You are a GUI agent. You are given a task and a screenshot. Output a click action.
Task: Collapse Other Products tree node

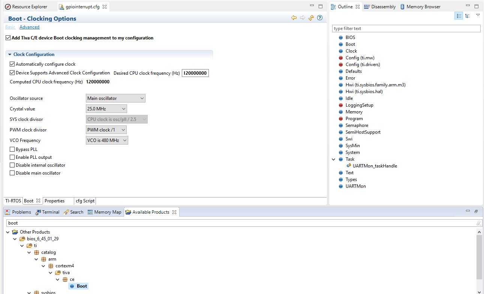8,232
